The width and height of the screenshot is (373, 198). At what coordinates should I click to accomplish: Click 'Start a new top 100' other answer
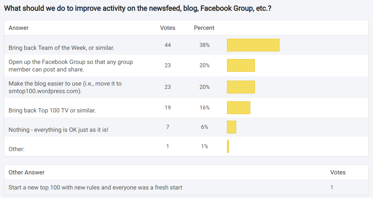[95, 188]
